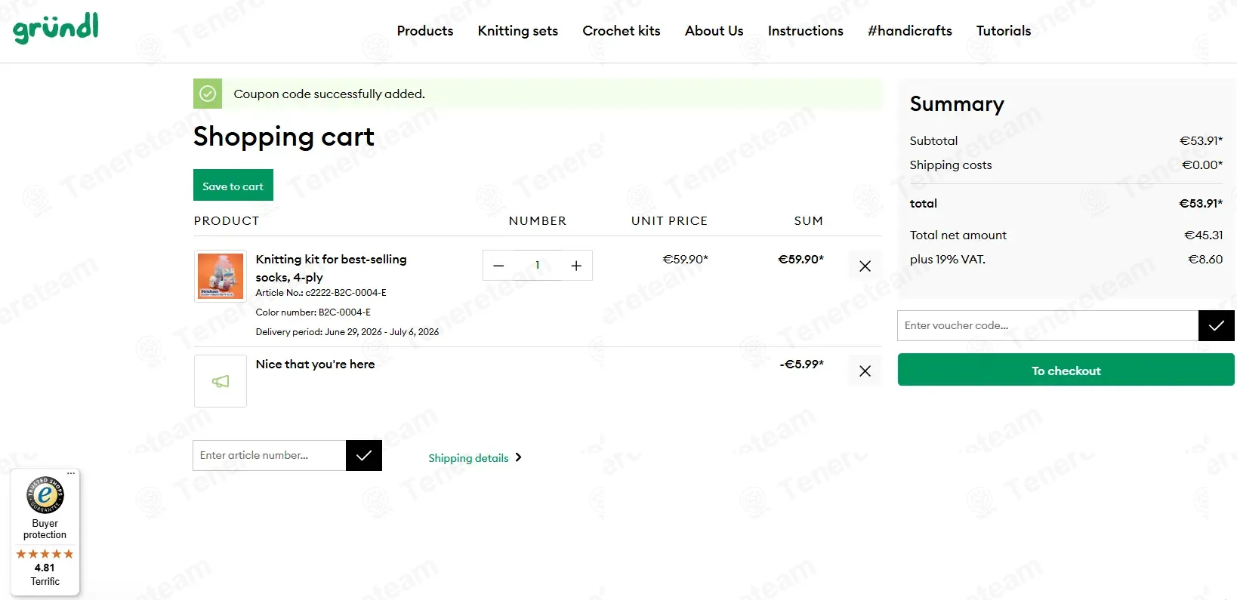Open Trusted Shops badge options dots
The image size is (1237, 600).
71,474
